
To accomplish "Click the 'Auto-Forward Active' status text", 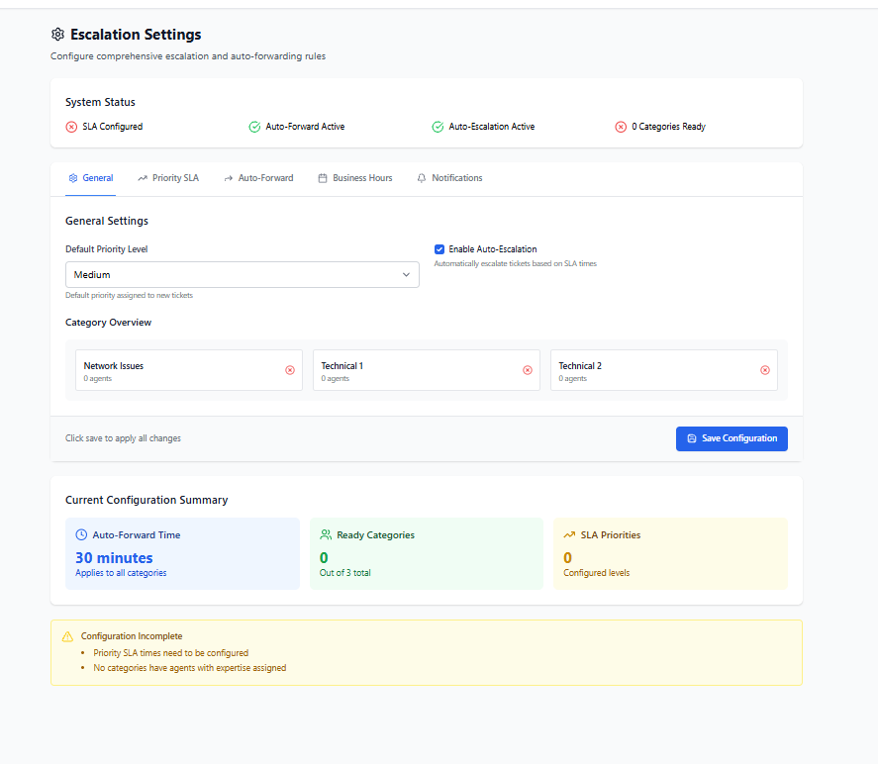I will point(305,127).
